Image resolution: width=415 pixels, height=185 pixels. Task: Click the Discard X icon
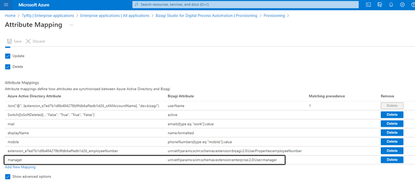[28, 41]
